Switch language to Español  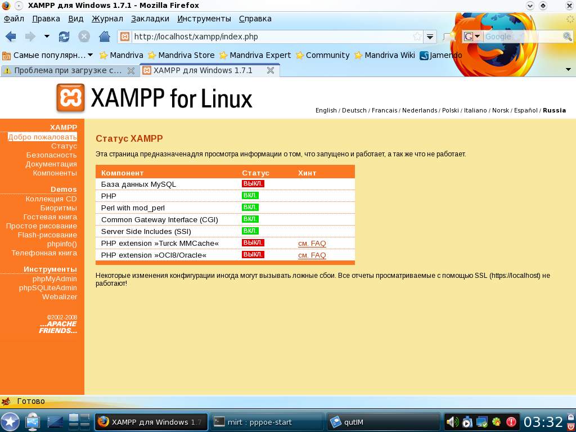pyautogui.click(x=526, y=111)
